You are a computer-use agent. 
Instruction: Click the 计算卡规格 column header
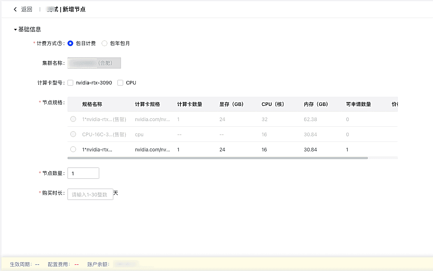[x=147, y=105]
